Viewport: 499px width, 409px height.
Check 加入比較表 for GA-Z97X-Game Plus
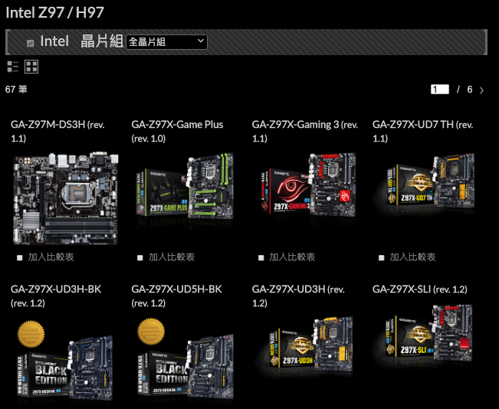[x=140, y=257]
